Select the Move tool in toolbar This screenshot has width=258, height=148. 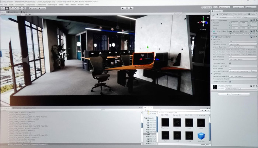pos(7,8)
